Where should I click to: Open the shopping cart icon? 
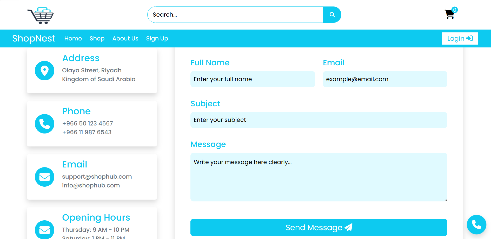click(x=449, y=14)
